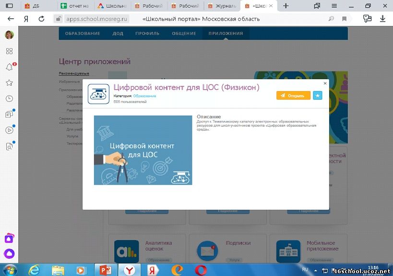The image size is (393, 276).
Task: Open the tableau grid icon in sidebar
Action: [9, 51]
